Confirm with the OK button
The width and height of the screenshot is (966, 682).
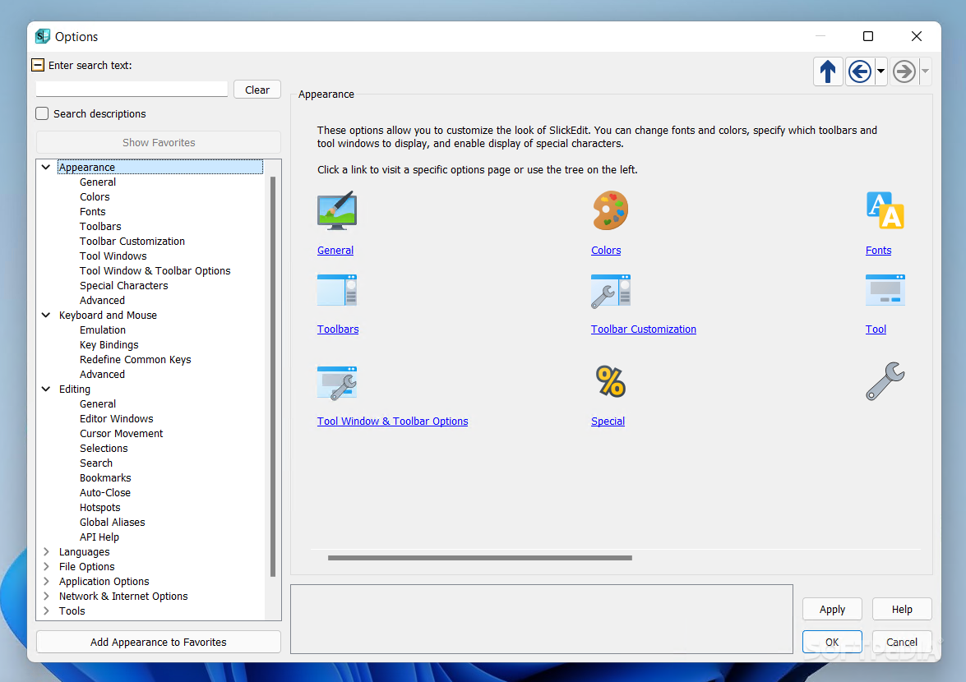click(832, 642)
